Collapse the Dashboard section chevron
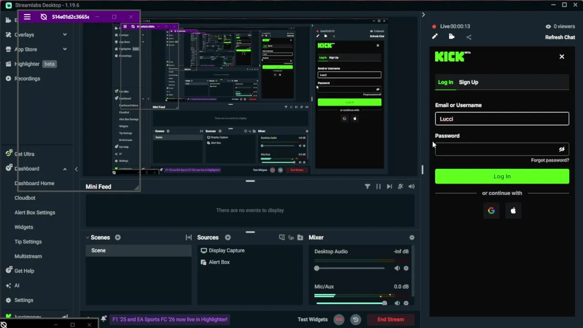The height and width of the screenshot is (328, 583). (65, 169)
